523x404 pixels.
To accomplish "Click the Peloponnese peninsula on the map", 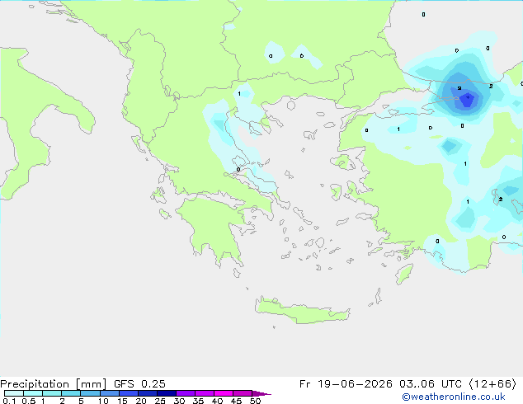I will (214, 228).
